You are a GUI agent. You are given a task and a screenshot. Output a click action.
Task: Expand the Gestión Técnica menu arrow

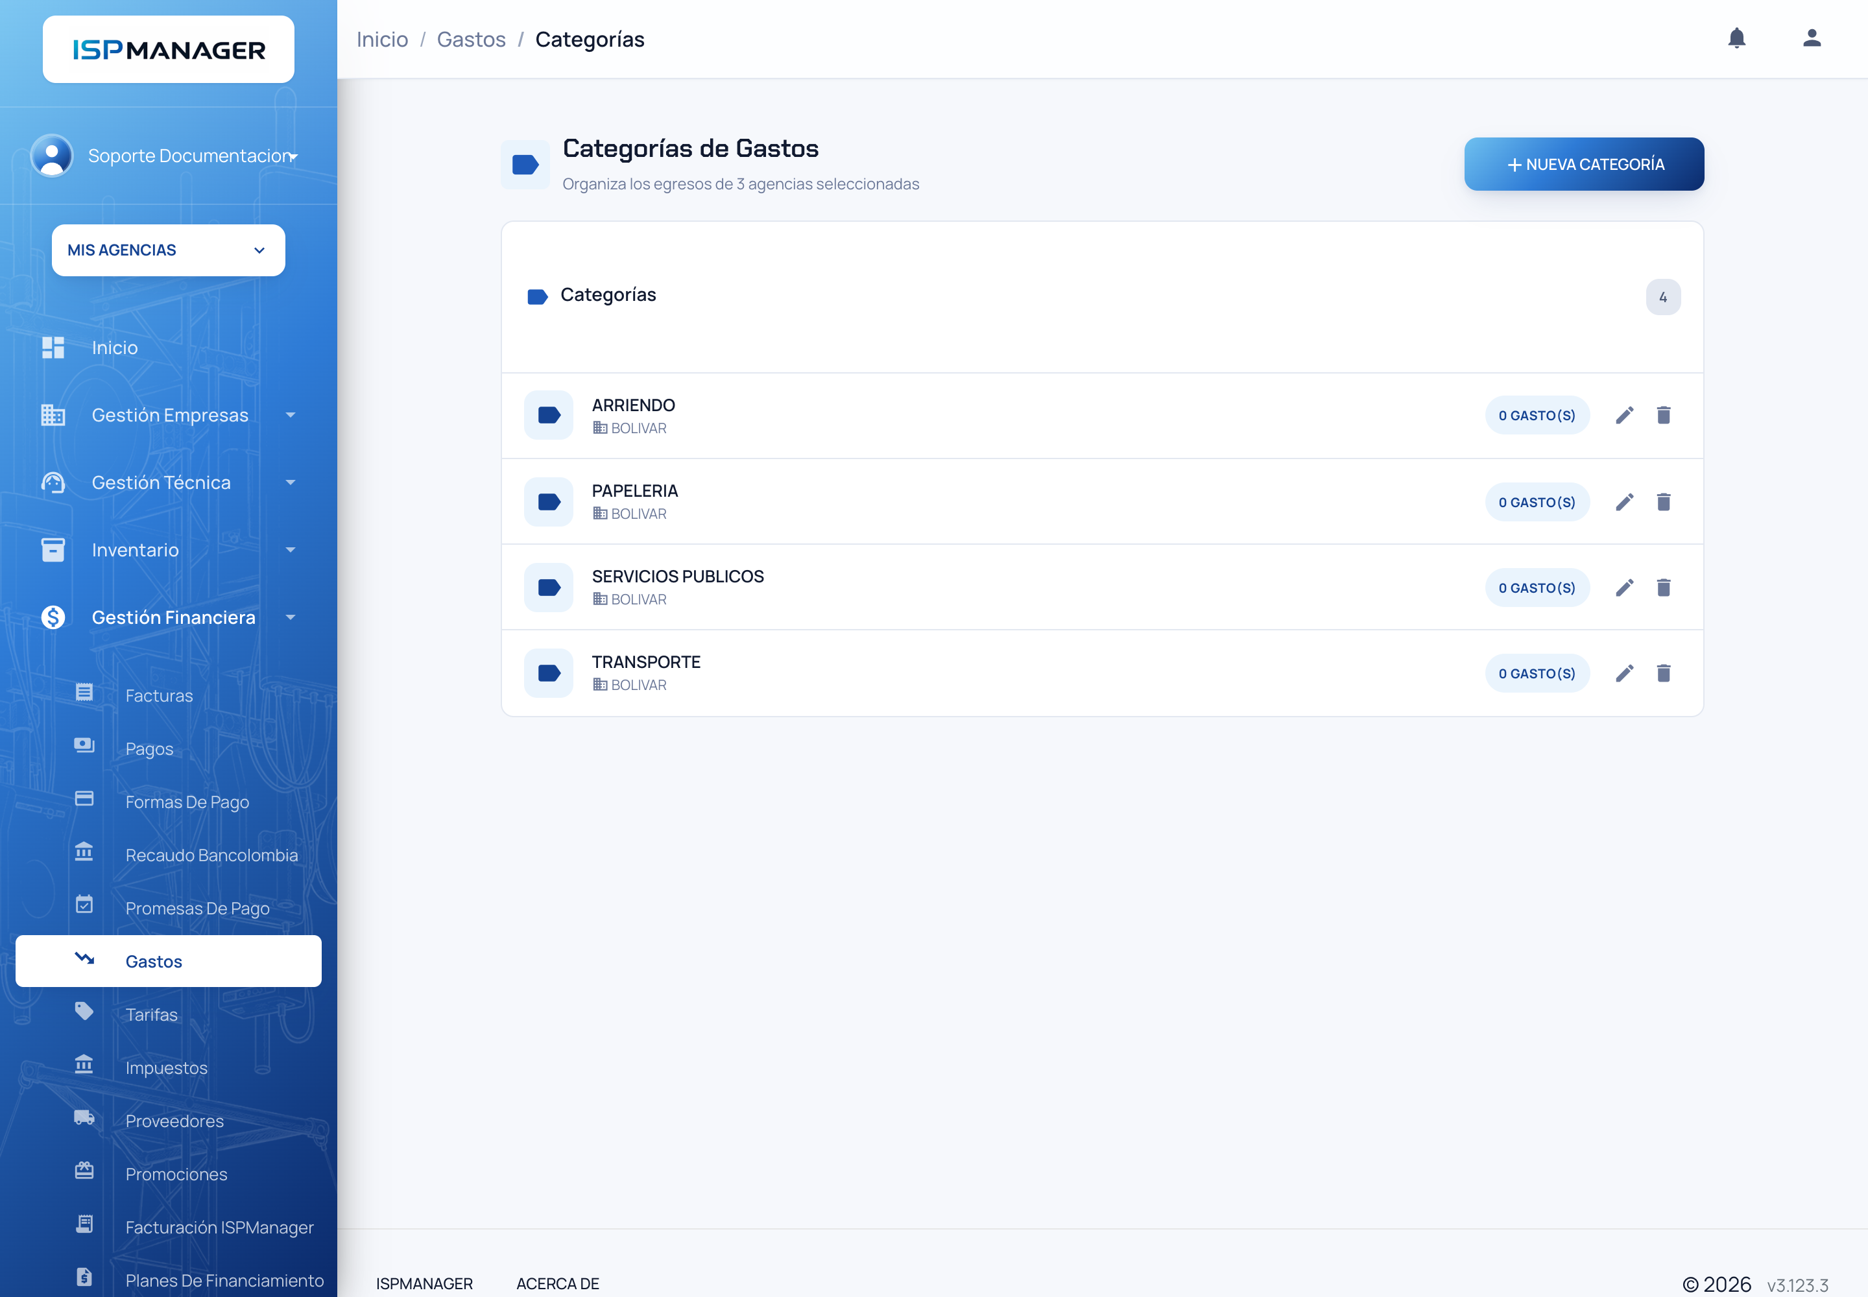pos(290,482)
